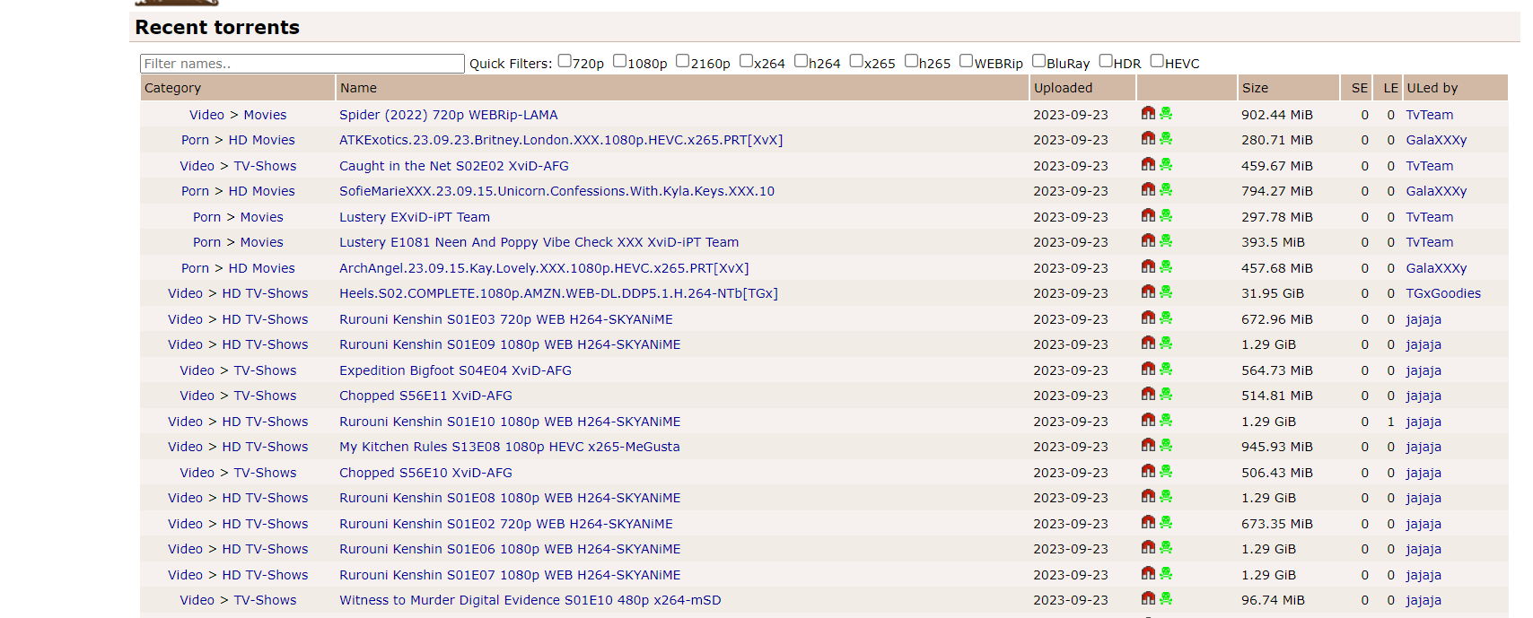The height and width of the screenshot is (618, 1533).
Task: Click magnet icon for Expedition Bigfoot S04E04
Action: pyautogui.click(x=1148, y=370)
